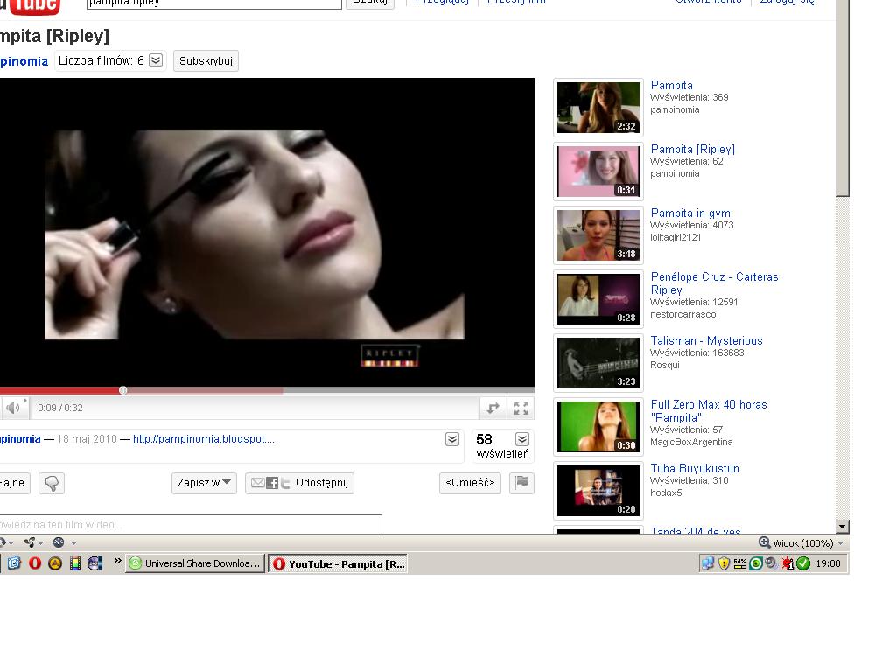
Task: Switch to Universal Share Downloader taskbar item
Action: [x=195, y=563]
